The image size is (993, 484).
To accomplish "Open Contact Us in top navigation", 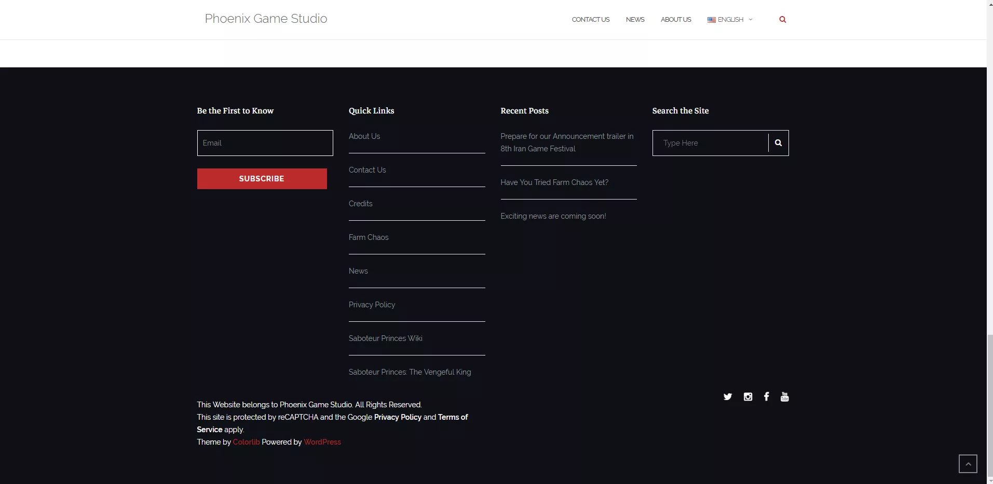I will point(590,20).
